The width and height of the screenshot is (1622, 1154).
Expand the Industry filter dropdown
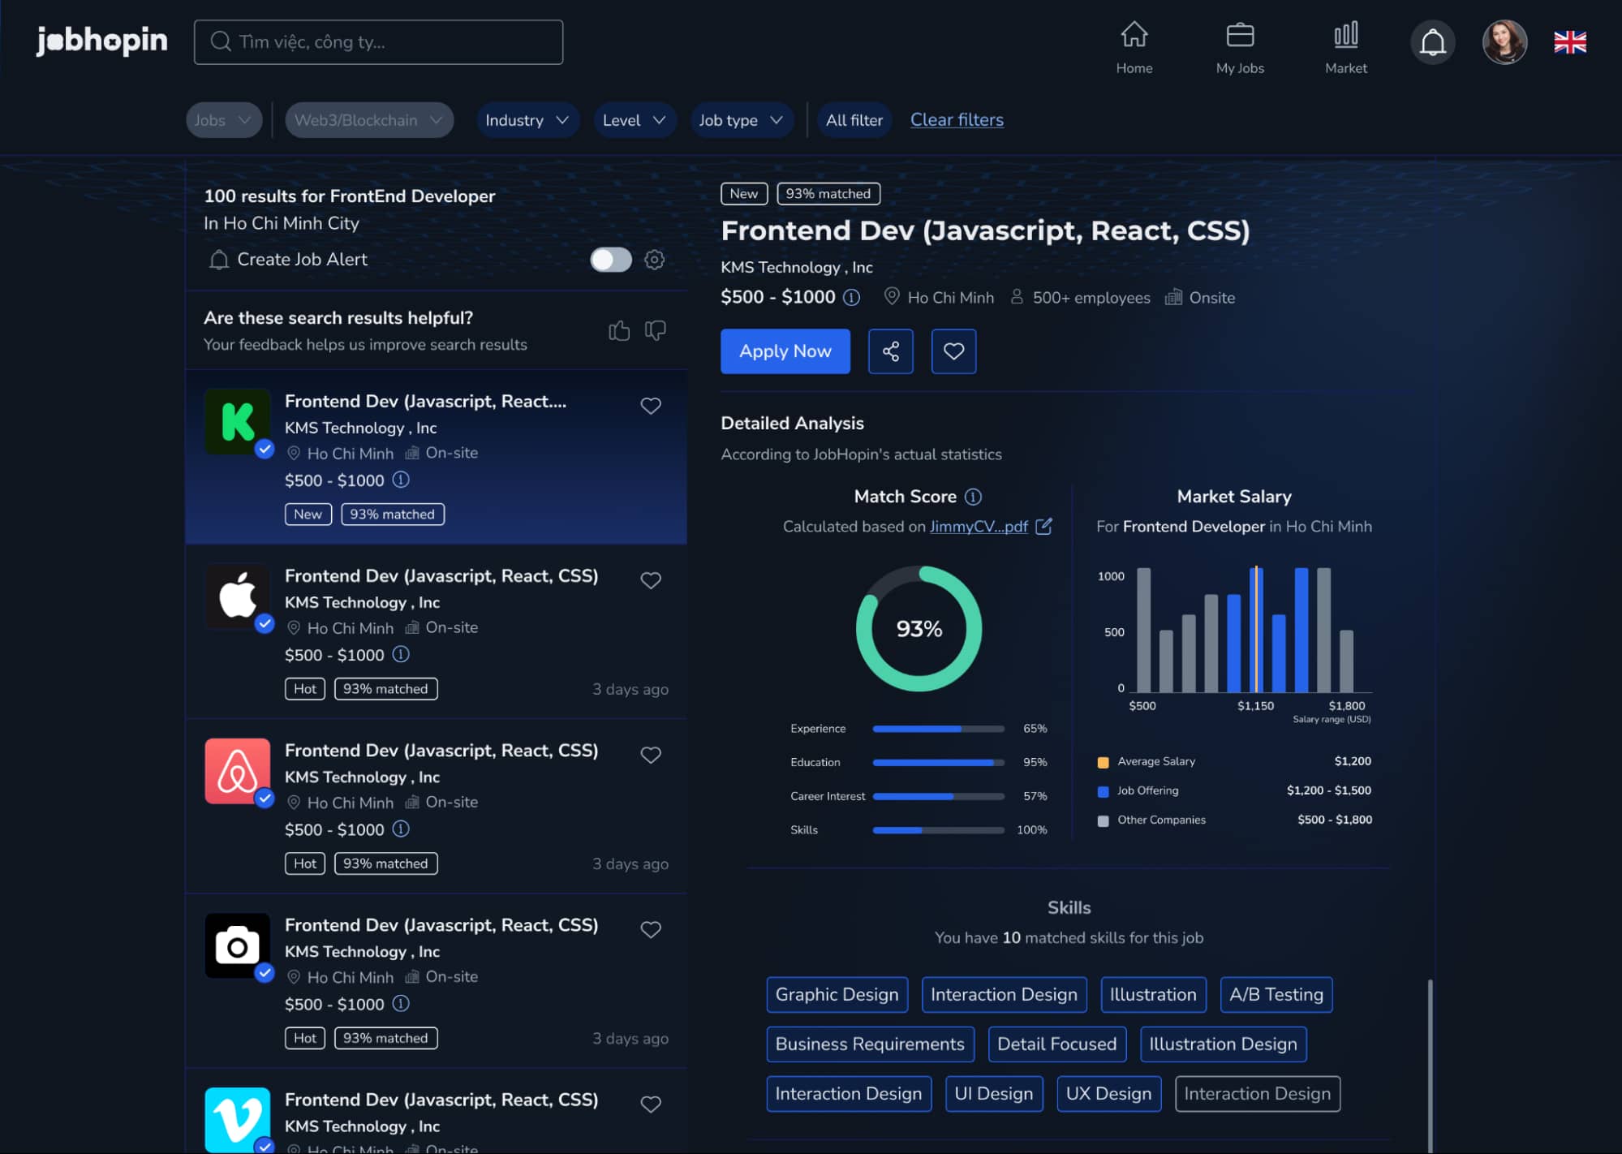click(524, 120)
